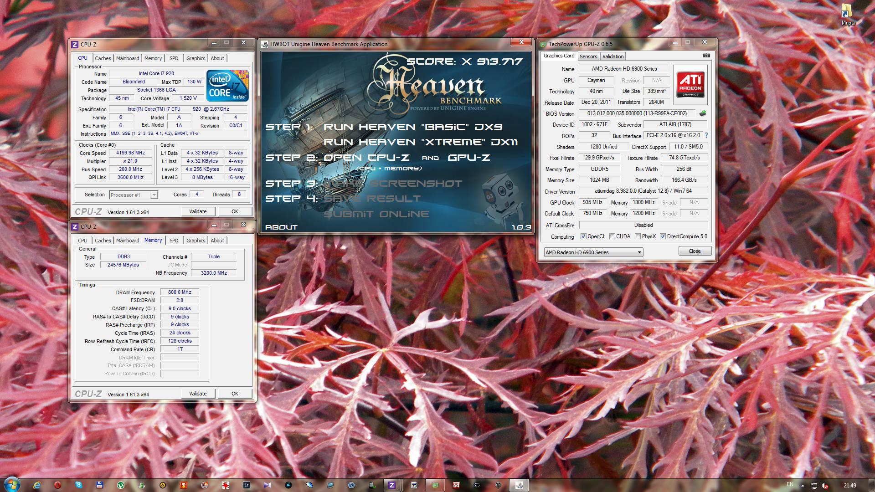The image size is (875, 492).
Task: Click the GPU Clock 935 MHz value
Action: (x=592, y=202)
